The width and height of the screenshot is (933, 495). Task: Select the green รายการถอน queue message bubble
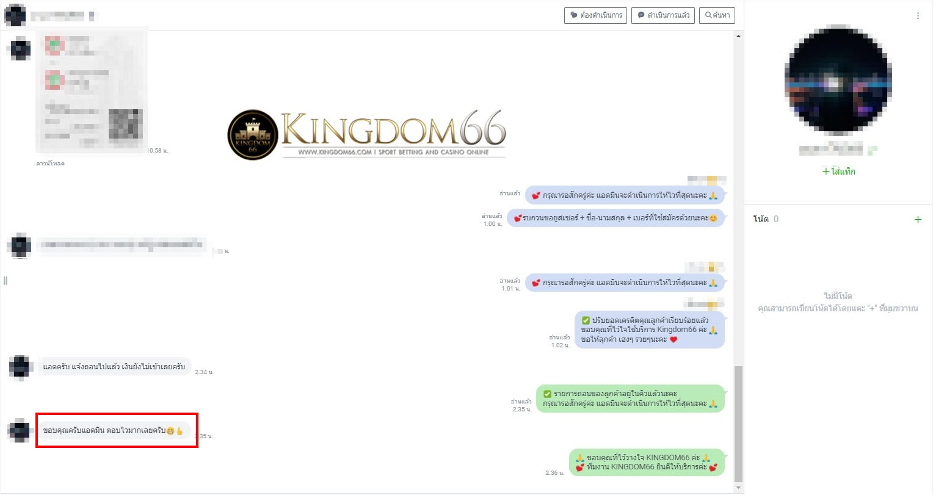(630, 399)
